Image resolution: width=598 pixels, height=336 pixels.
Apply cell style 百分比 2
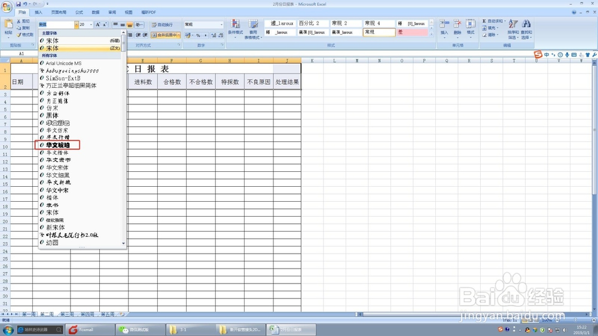[x=313, y=23]
